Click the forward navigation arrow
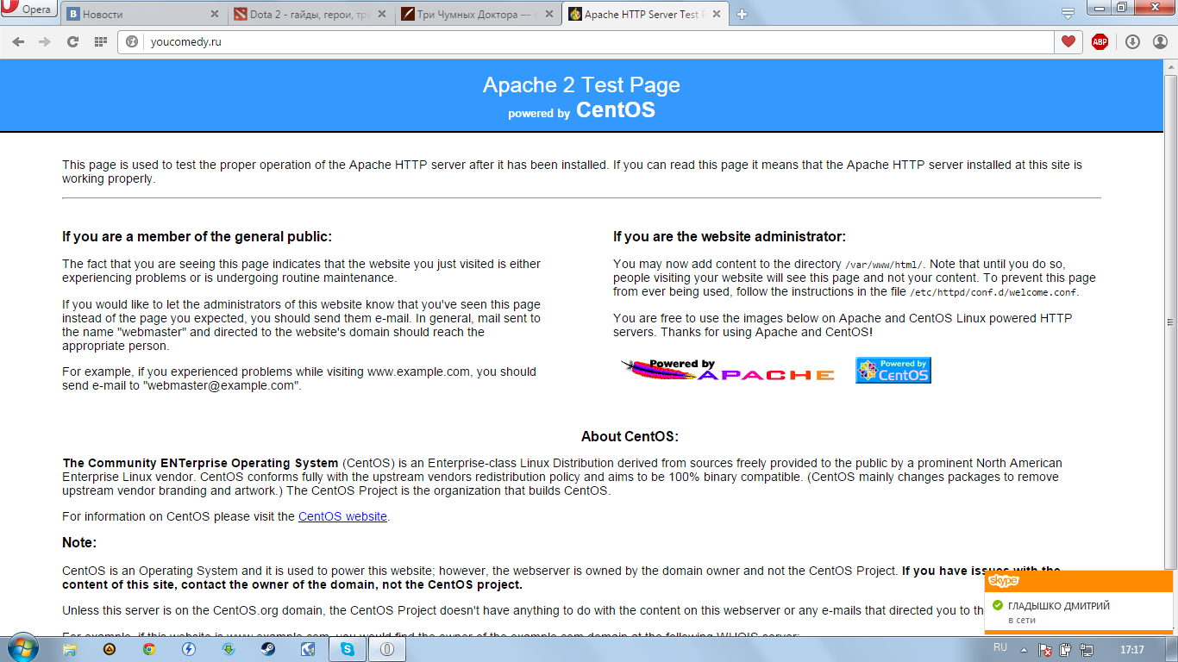Image resolution: width=1178 pixels, height=662 pixels. 45,41
